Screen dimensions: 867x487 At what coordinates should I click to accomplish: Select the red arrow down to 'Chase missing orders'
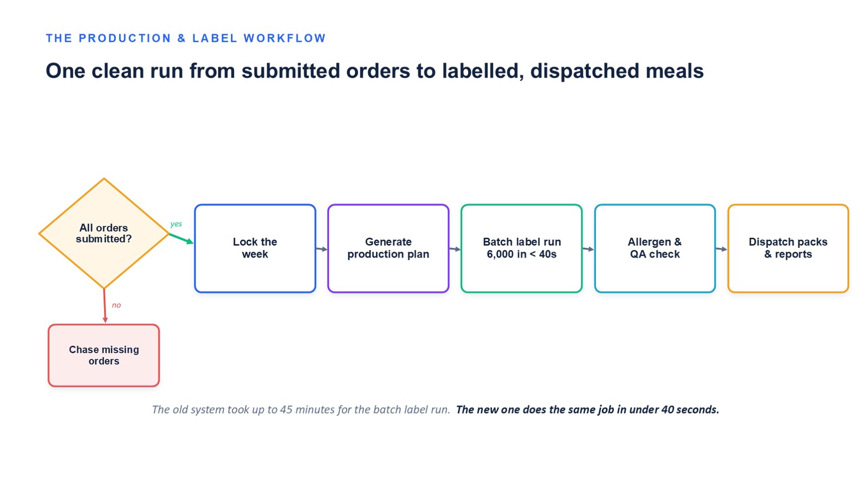[105, 306]
